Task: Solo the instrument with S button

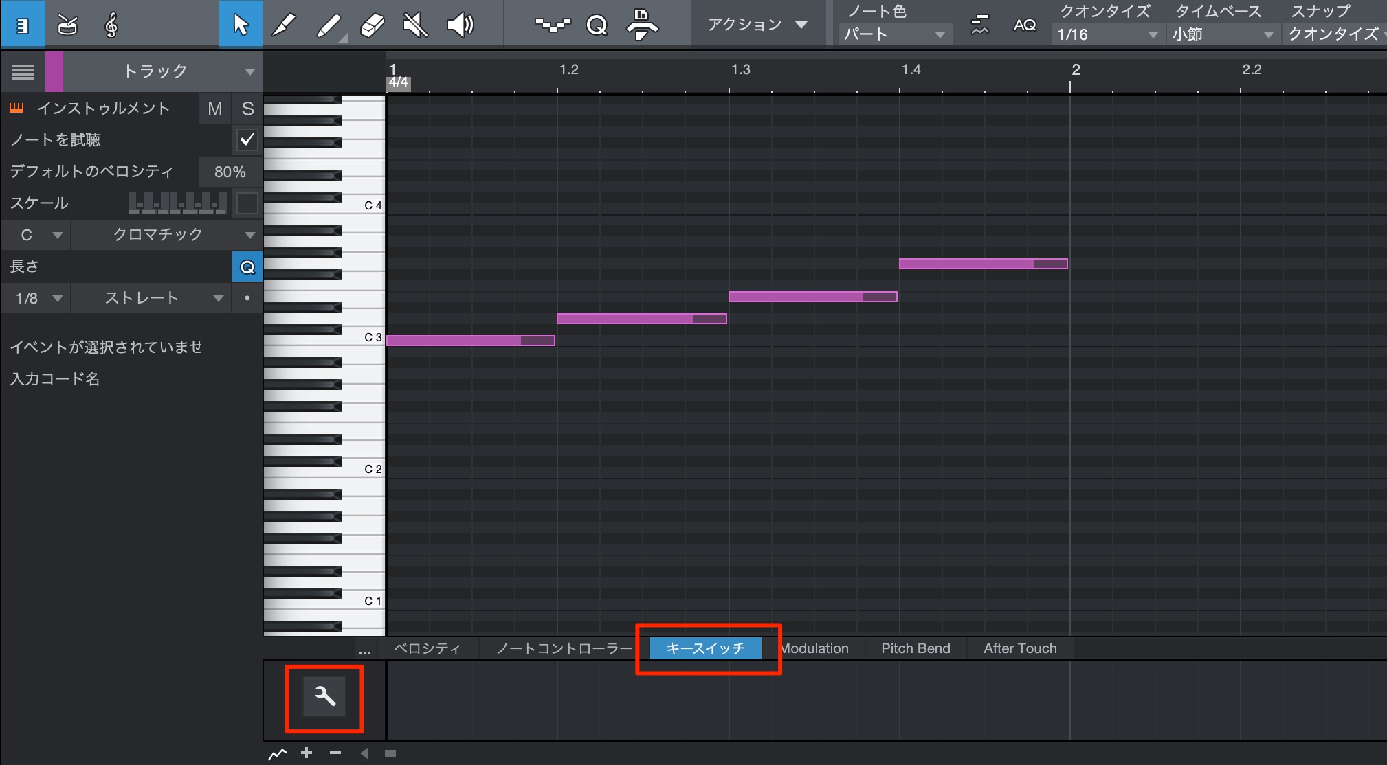Action: pyautogui.click(x=247, y=109)
